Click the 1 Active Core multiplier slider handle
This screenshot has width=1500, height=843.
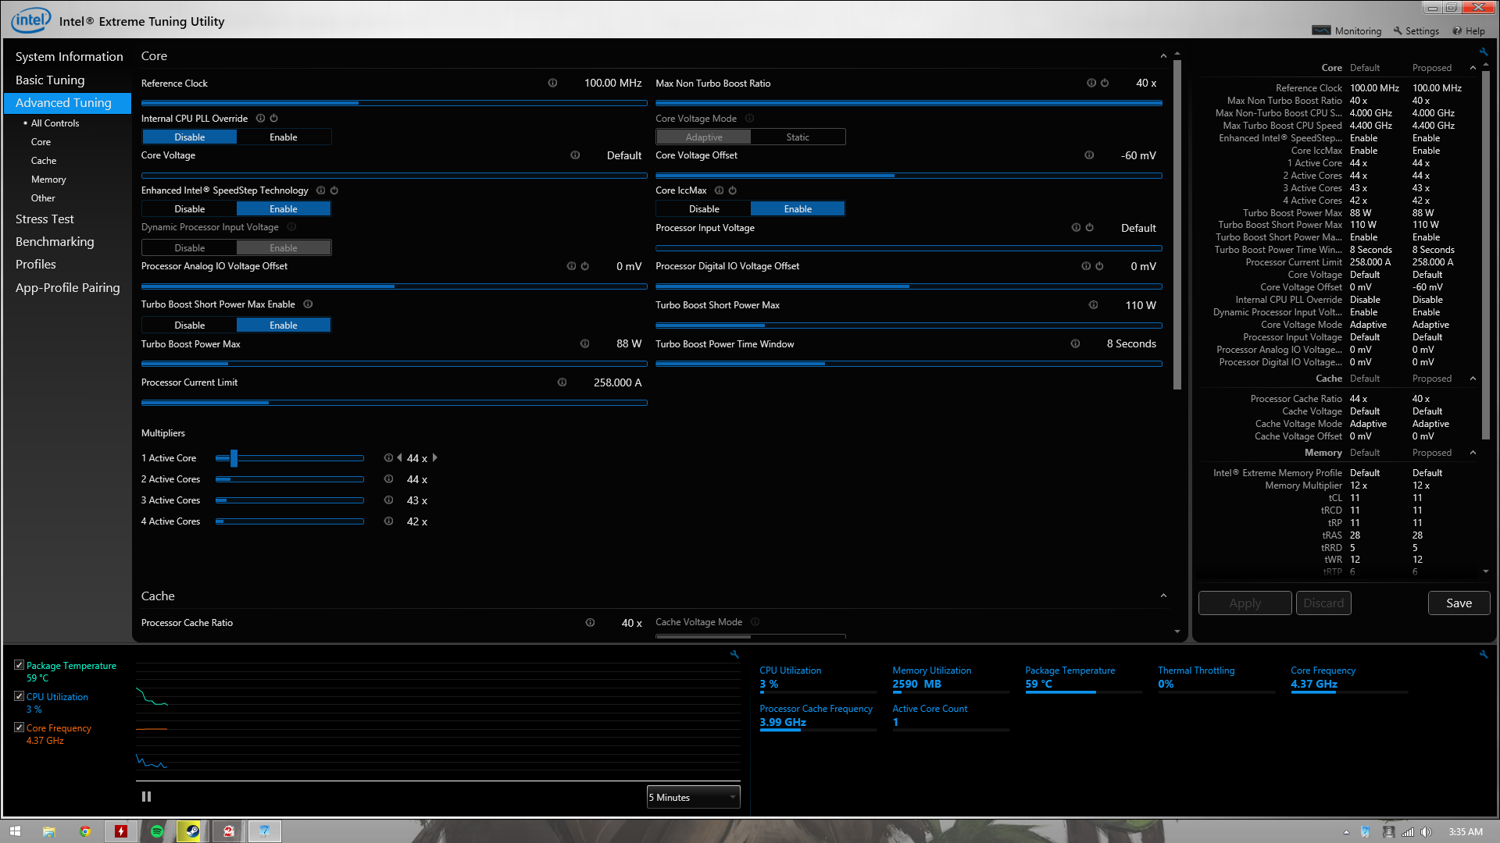(x=234, y=458)
